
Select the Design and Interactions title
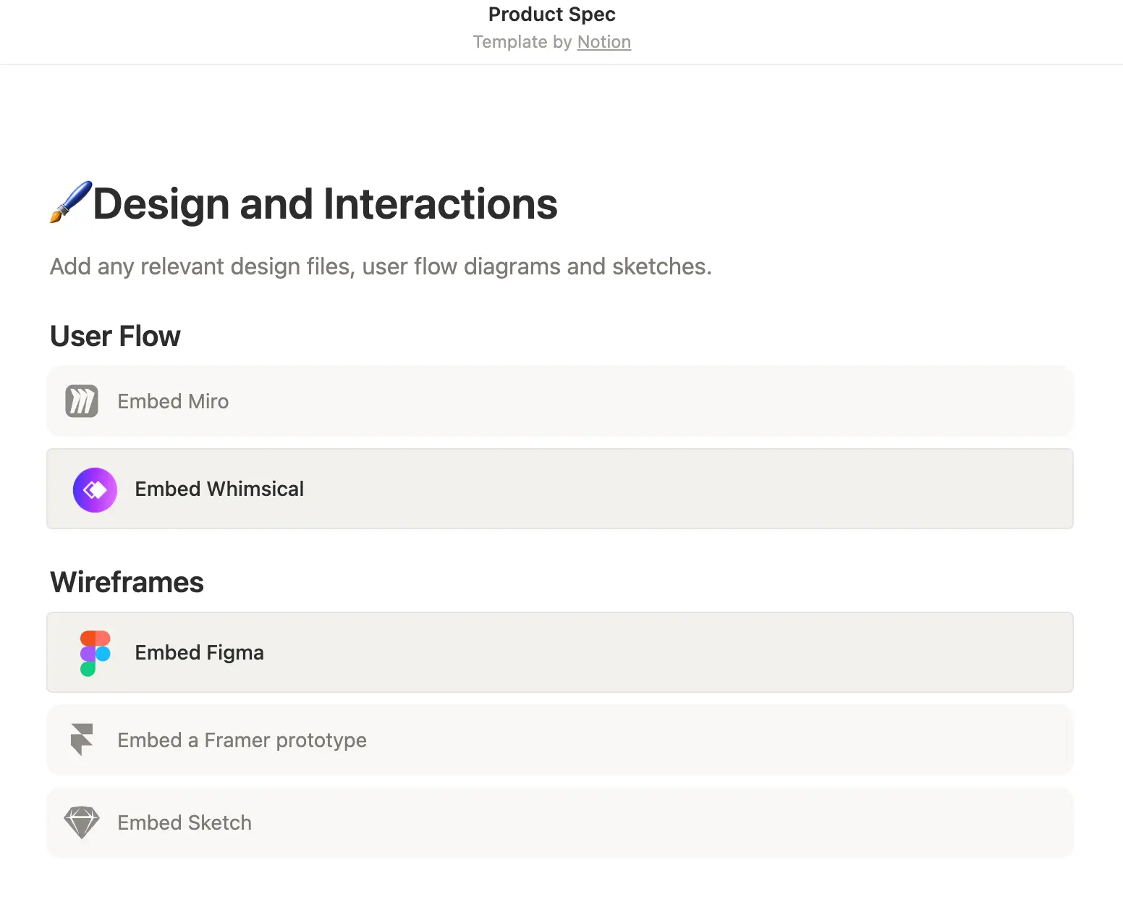(323, 203)
